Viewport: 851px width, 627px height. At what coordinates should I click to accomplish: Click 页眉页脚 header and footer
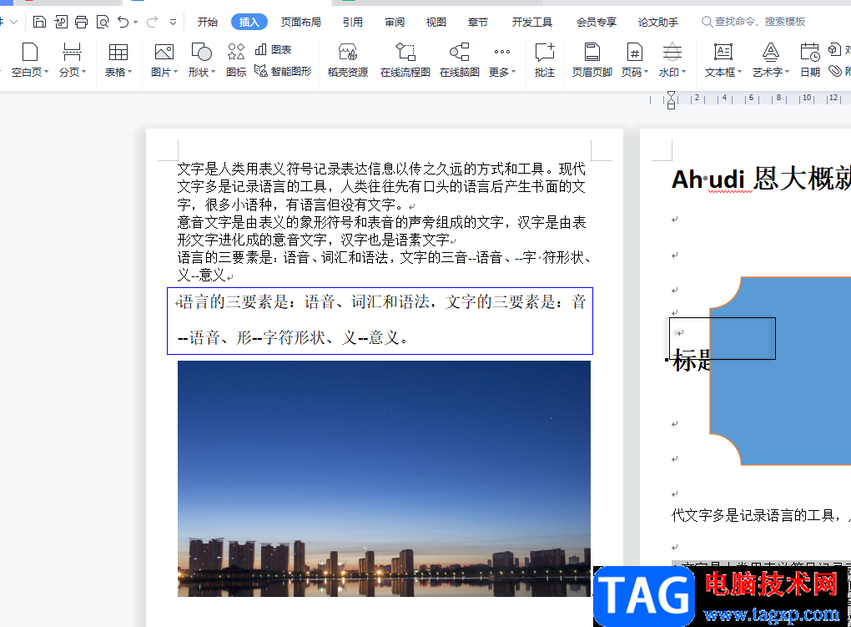tap(592, 60)
